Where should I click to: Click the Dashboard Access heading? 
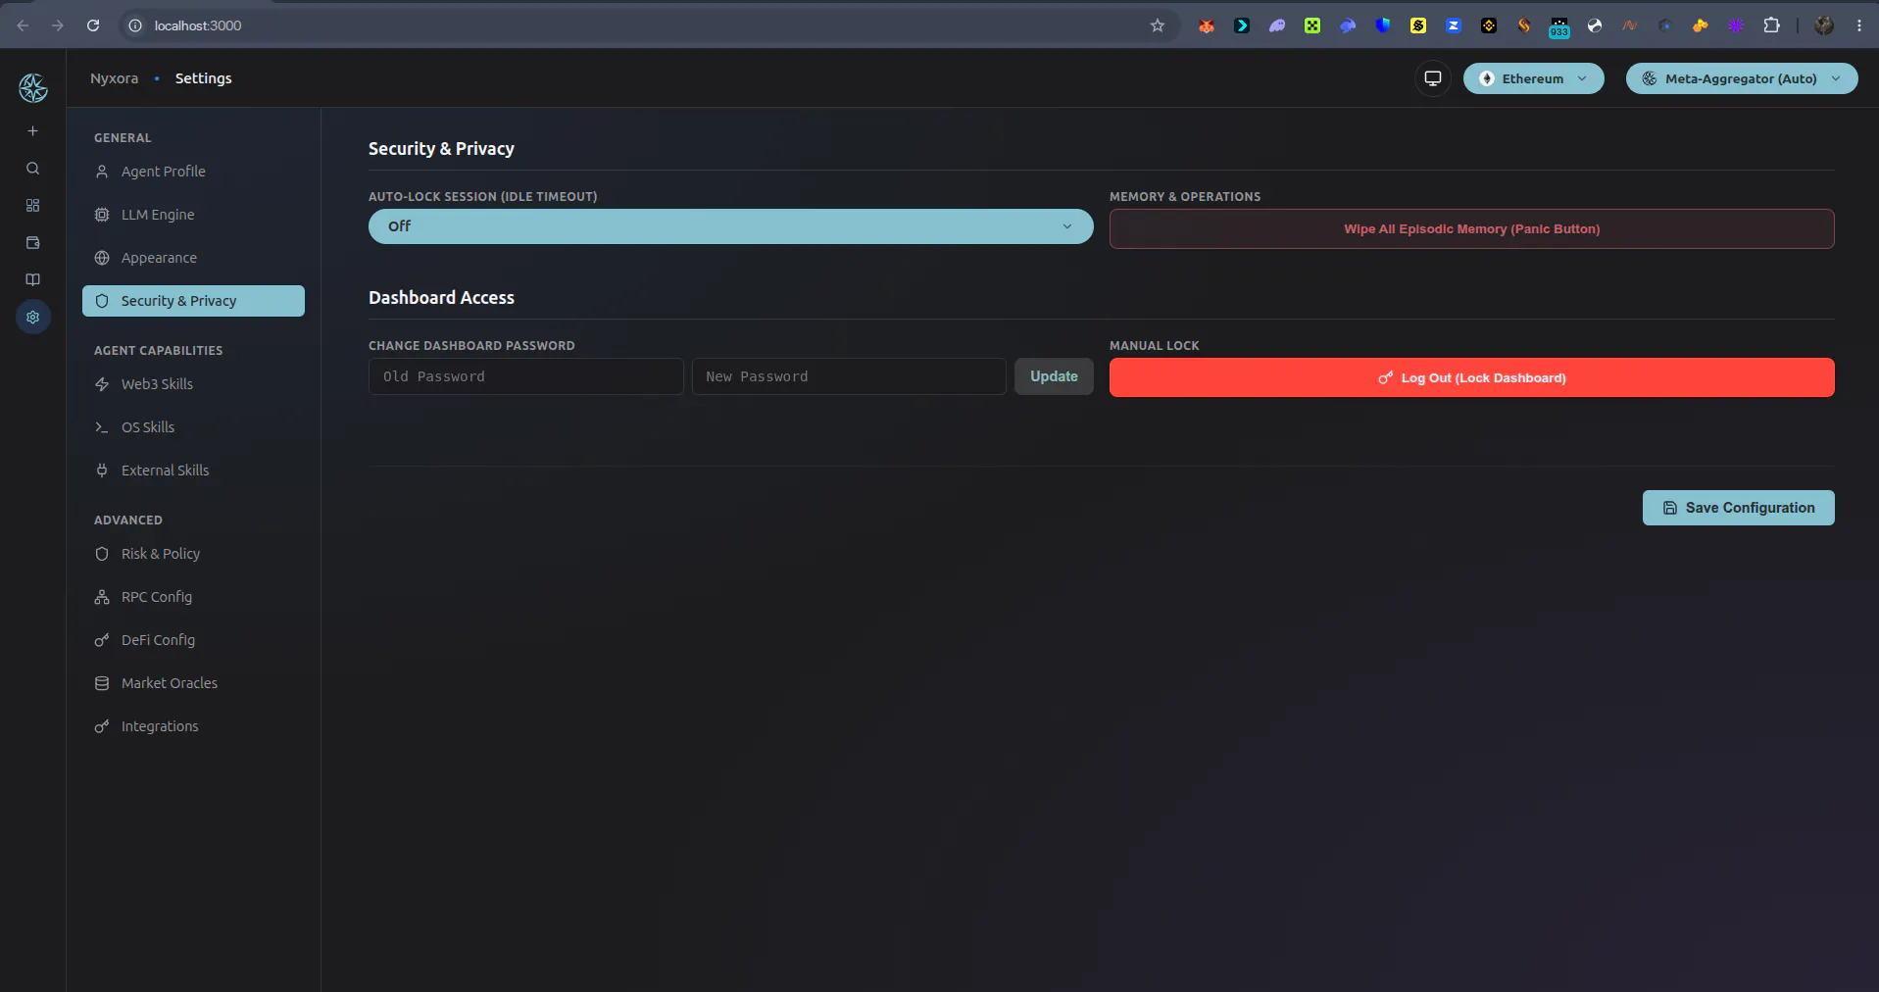tap(441, 298)
